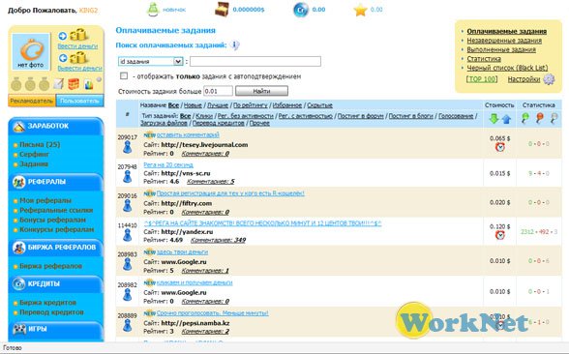Click user pawn icon for task 209017
The height and width of the screenshot is (354, 569).
coord(127,147)
